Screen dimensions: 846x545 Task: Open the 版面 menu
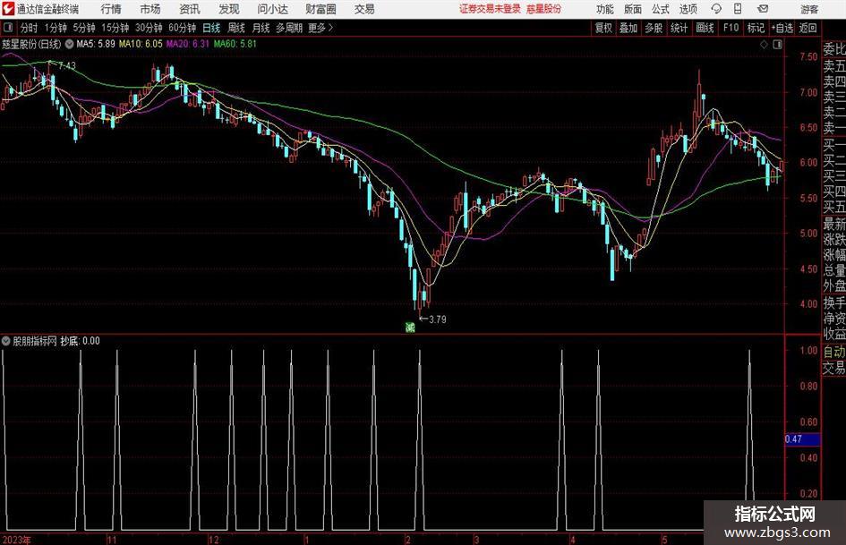tap(632, 9)
